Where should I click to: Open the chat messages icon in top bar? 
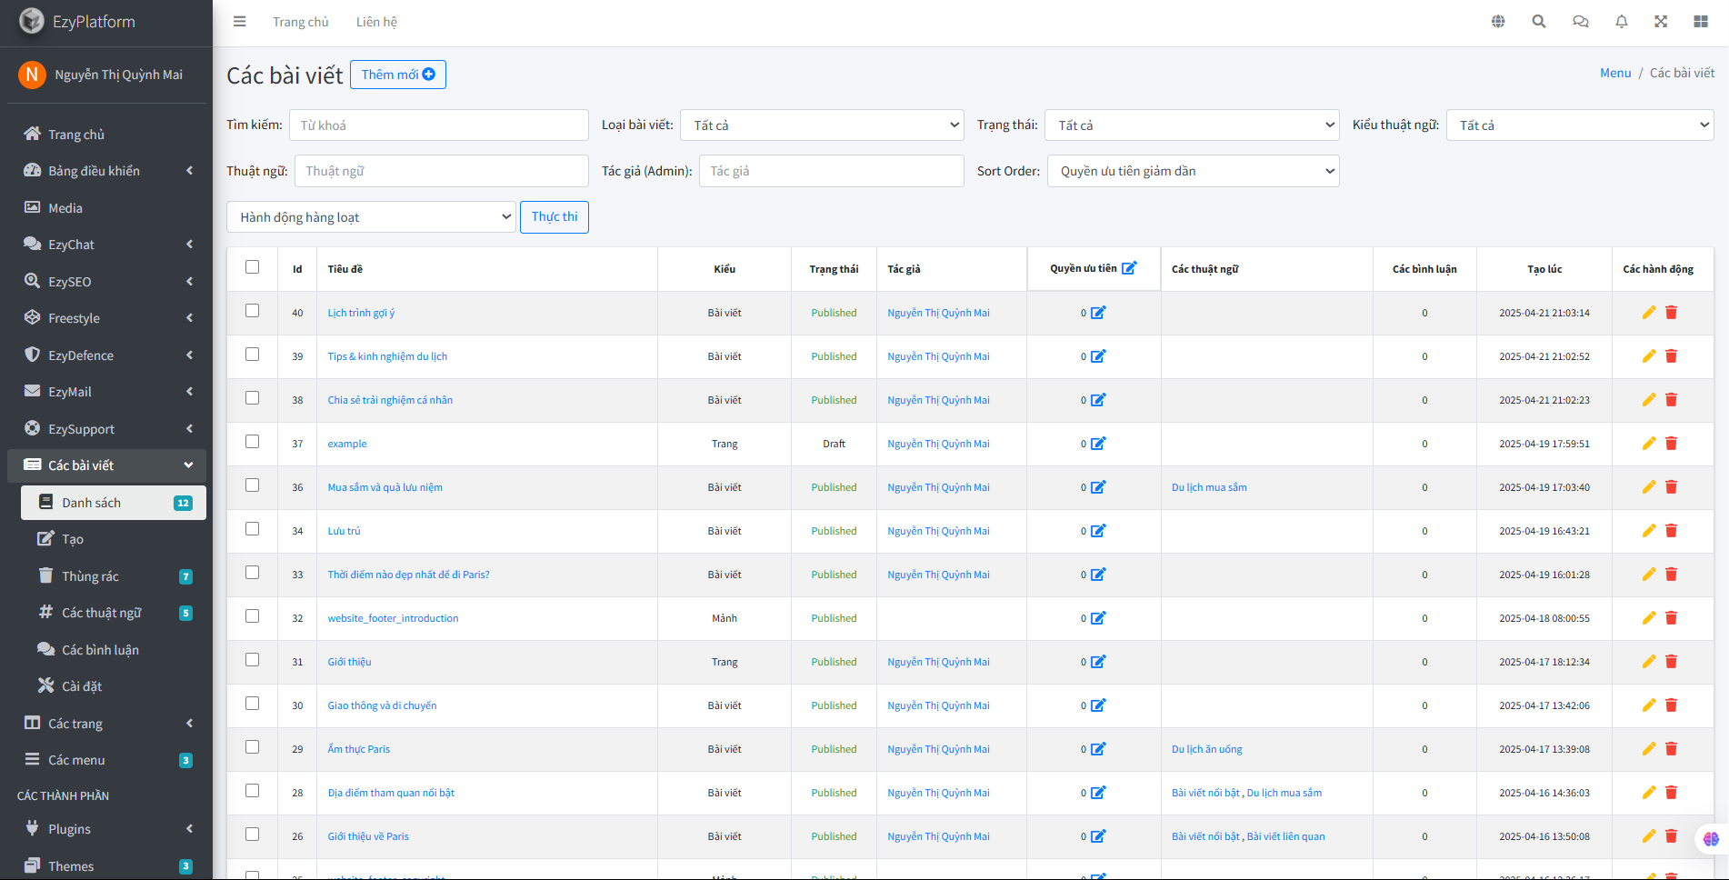[x=1581, y=22]
